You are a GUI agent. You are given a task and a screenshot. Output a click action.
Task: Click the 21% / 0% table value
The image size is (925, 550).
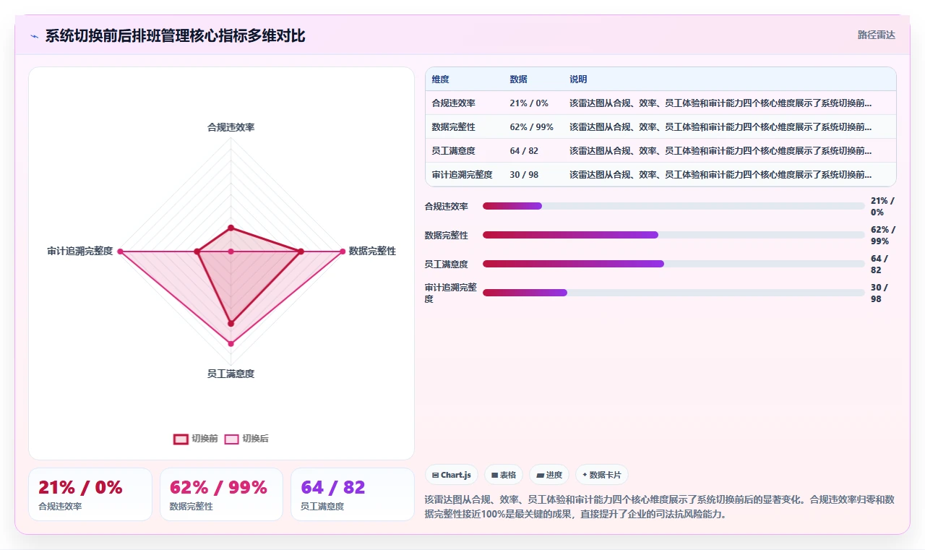[529, 103]
